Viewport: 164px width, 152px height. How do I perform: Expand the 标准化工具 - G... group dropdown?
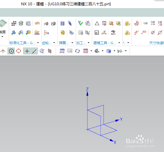[38, 43]
